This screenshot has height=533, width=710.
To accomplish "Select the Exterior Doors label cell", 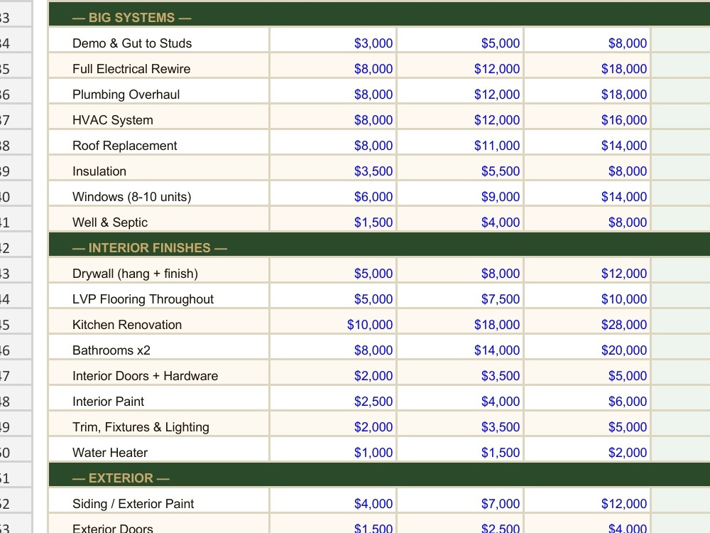I will 159,524.
